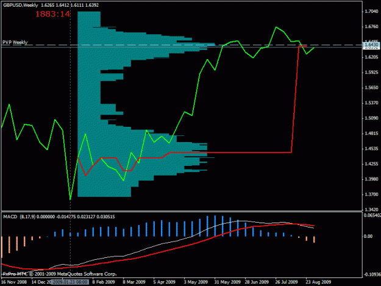Click the GBPUSD,Weekly chart title text
The height and width of the screenshot is (286, 381).
(21, 5)
